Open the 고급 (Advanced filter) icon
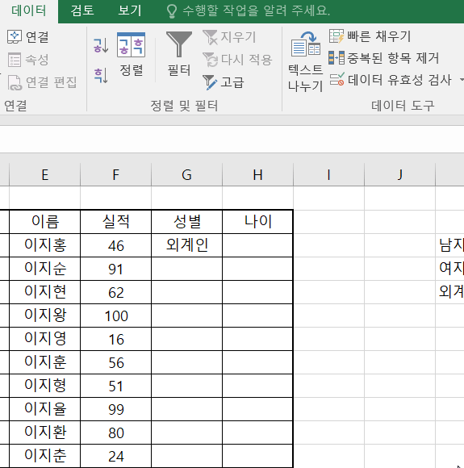 click(x=210, y=82)
